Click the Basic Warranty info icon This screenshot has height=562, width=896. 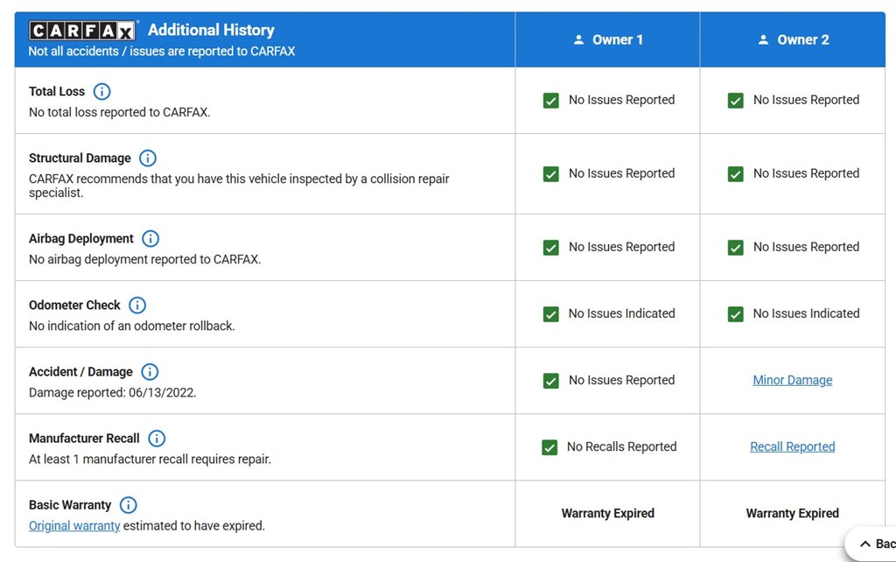tap(128, 505)
